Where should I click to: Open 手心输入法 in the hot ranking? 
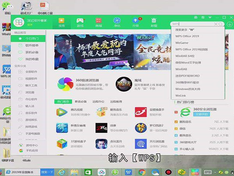[187, 149]
